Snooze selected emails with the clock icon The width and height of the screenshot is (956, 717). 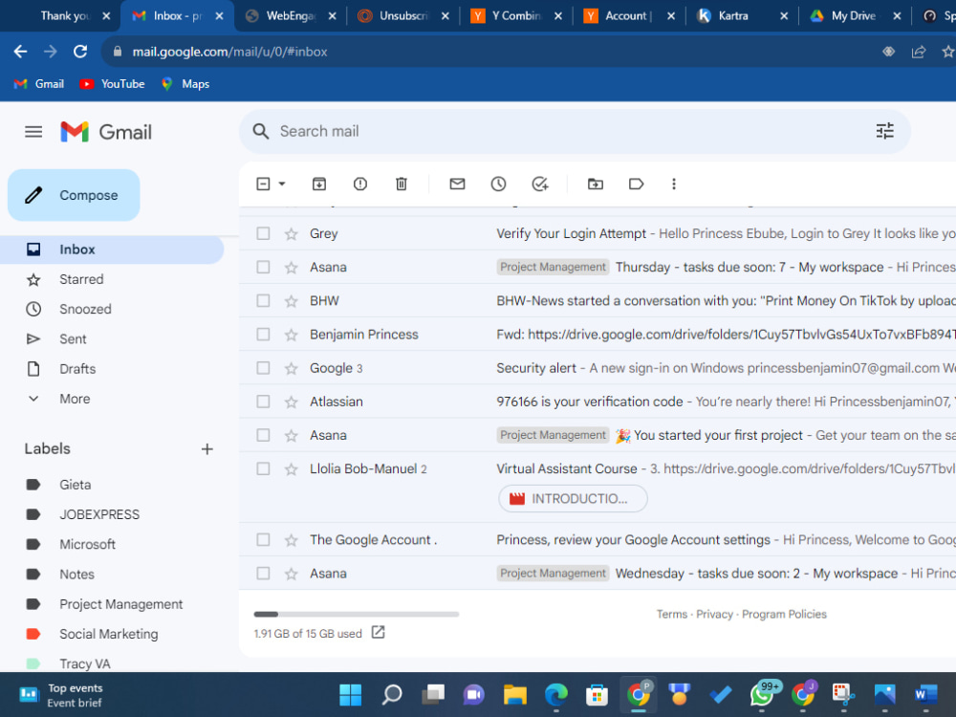pyautogui.click(x=499, y=185)
